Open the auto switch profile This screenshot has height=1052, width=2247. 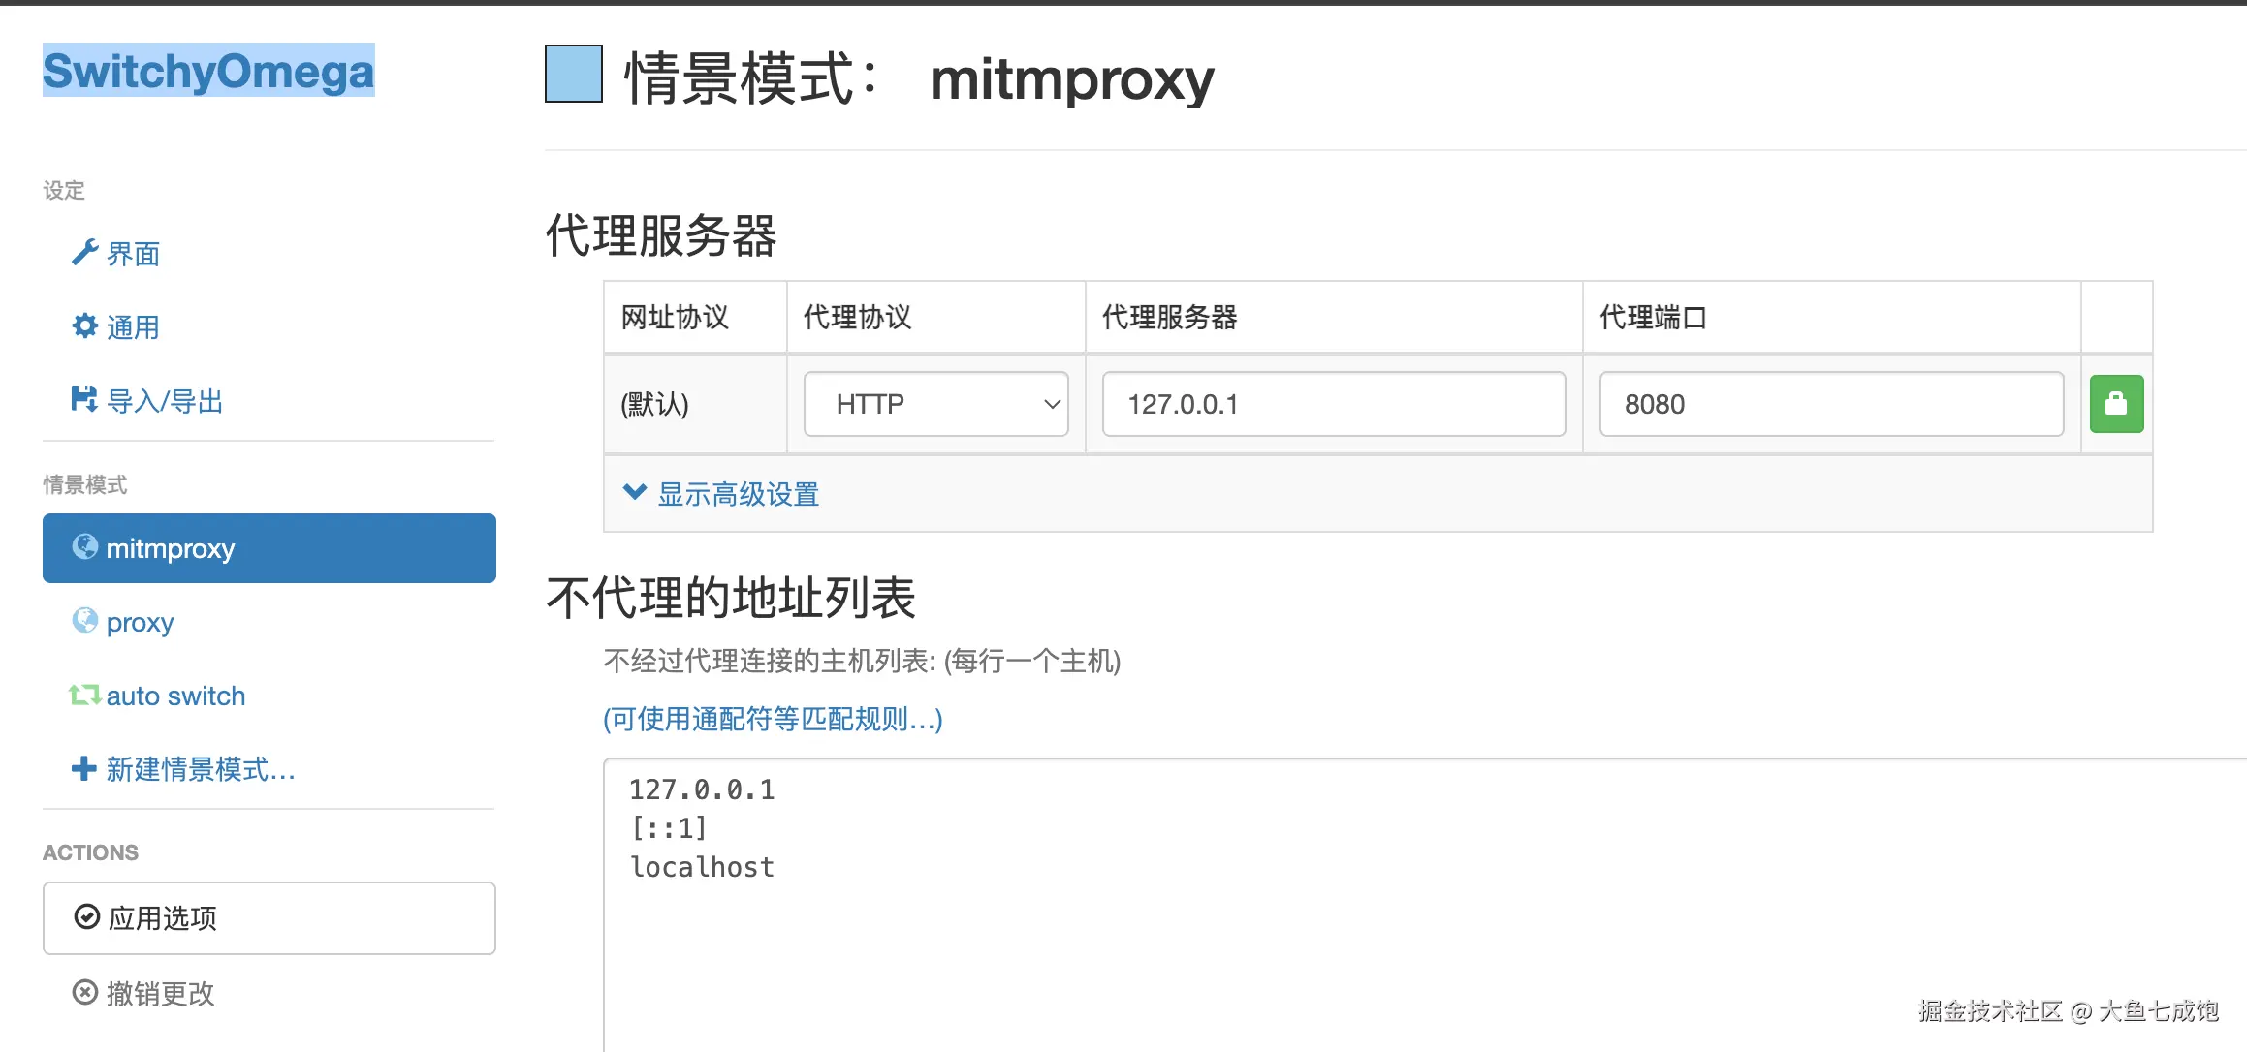click(x=175, y=696)
